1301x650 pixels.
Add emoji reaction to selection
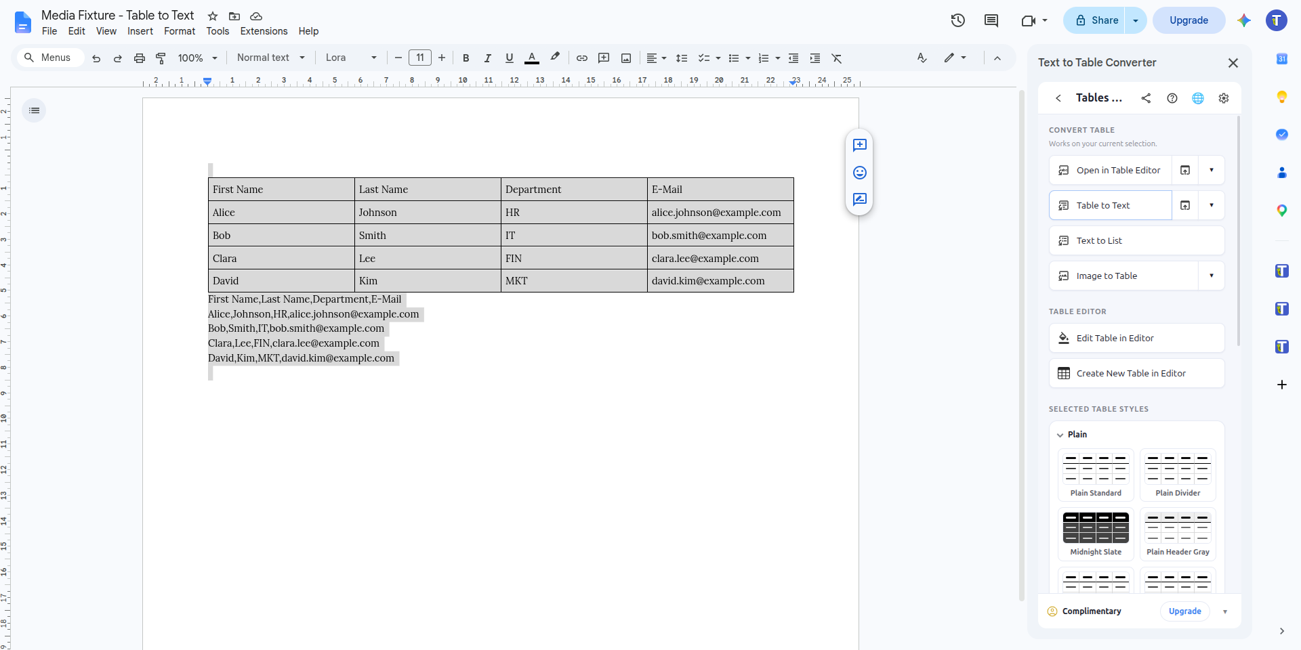(860, 173)
